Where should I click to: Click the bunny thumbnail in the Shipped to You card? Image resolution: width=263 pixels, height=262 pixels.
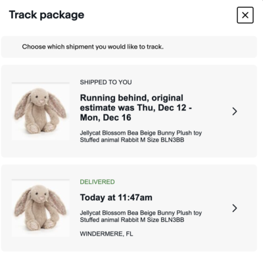pos(41,111)
